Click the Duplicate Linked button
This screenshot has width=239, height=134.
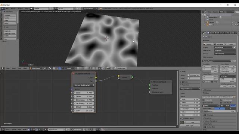click(x=10, y=33)
